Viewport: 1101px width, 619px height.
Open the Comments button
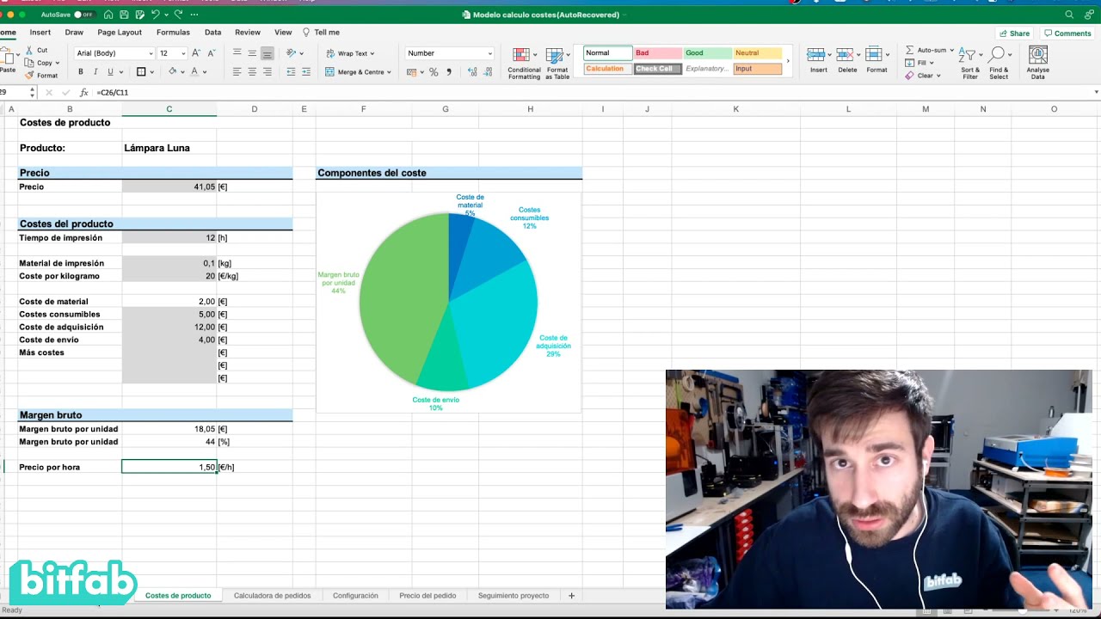[1067, 34]
